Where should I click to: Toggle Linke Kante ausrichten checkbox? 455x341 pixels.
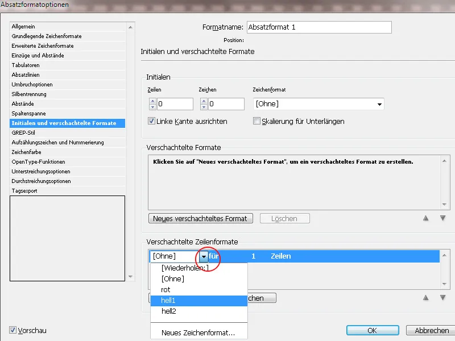[x=151, y=121]
